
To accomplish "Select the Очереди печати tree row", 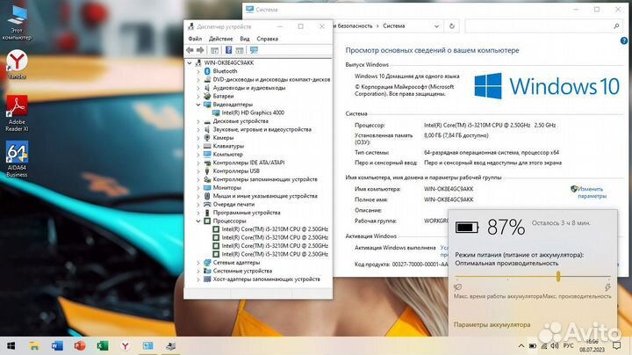I will click(233, 204).
